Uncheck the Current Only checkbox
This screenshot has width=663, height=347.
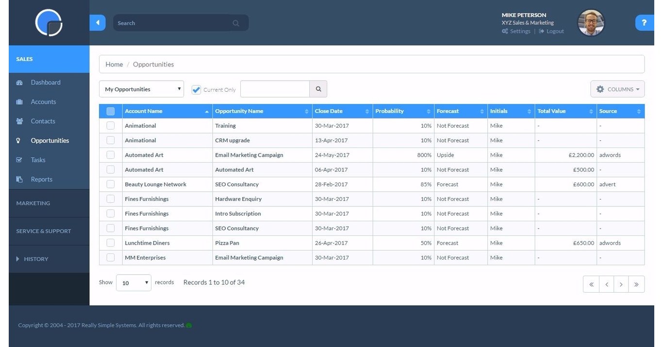pos(196,89)
